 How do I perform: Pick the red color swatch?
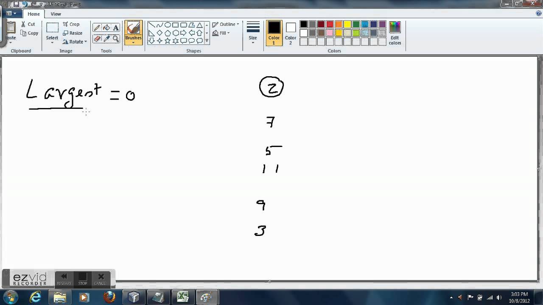[330, 24]
